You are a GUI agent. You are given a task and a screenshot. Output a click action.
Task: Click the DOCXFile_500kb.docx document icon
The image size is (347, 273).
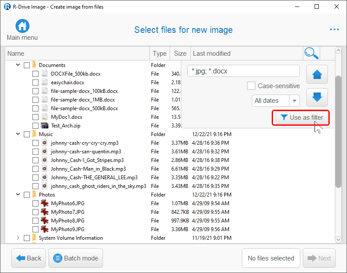pyautogui.click(x=45, y=74)
